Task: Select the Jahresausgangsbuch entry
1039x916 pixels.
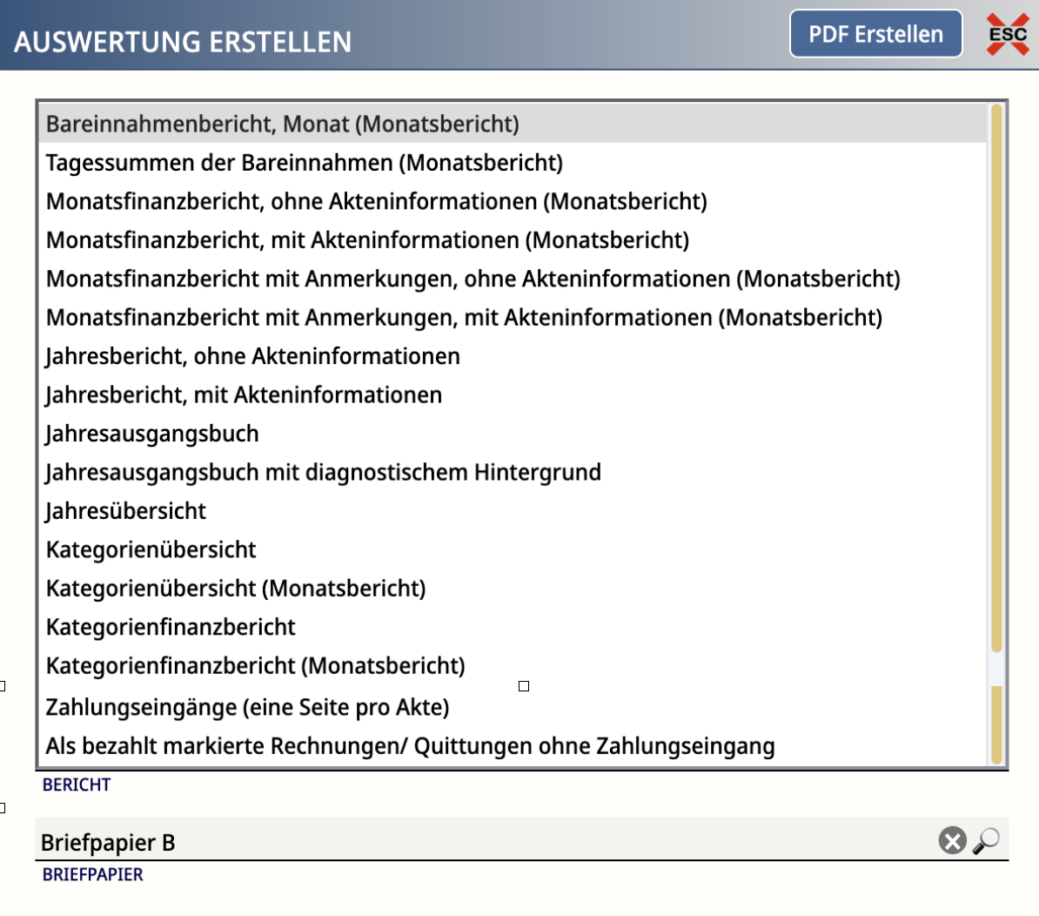Action: click(152, 434)
